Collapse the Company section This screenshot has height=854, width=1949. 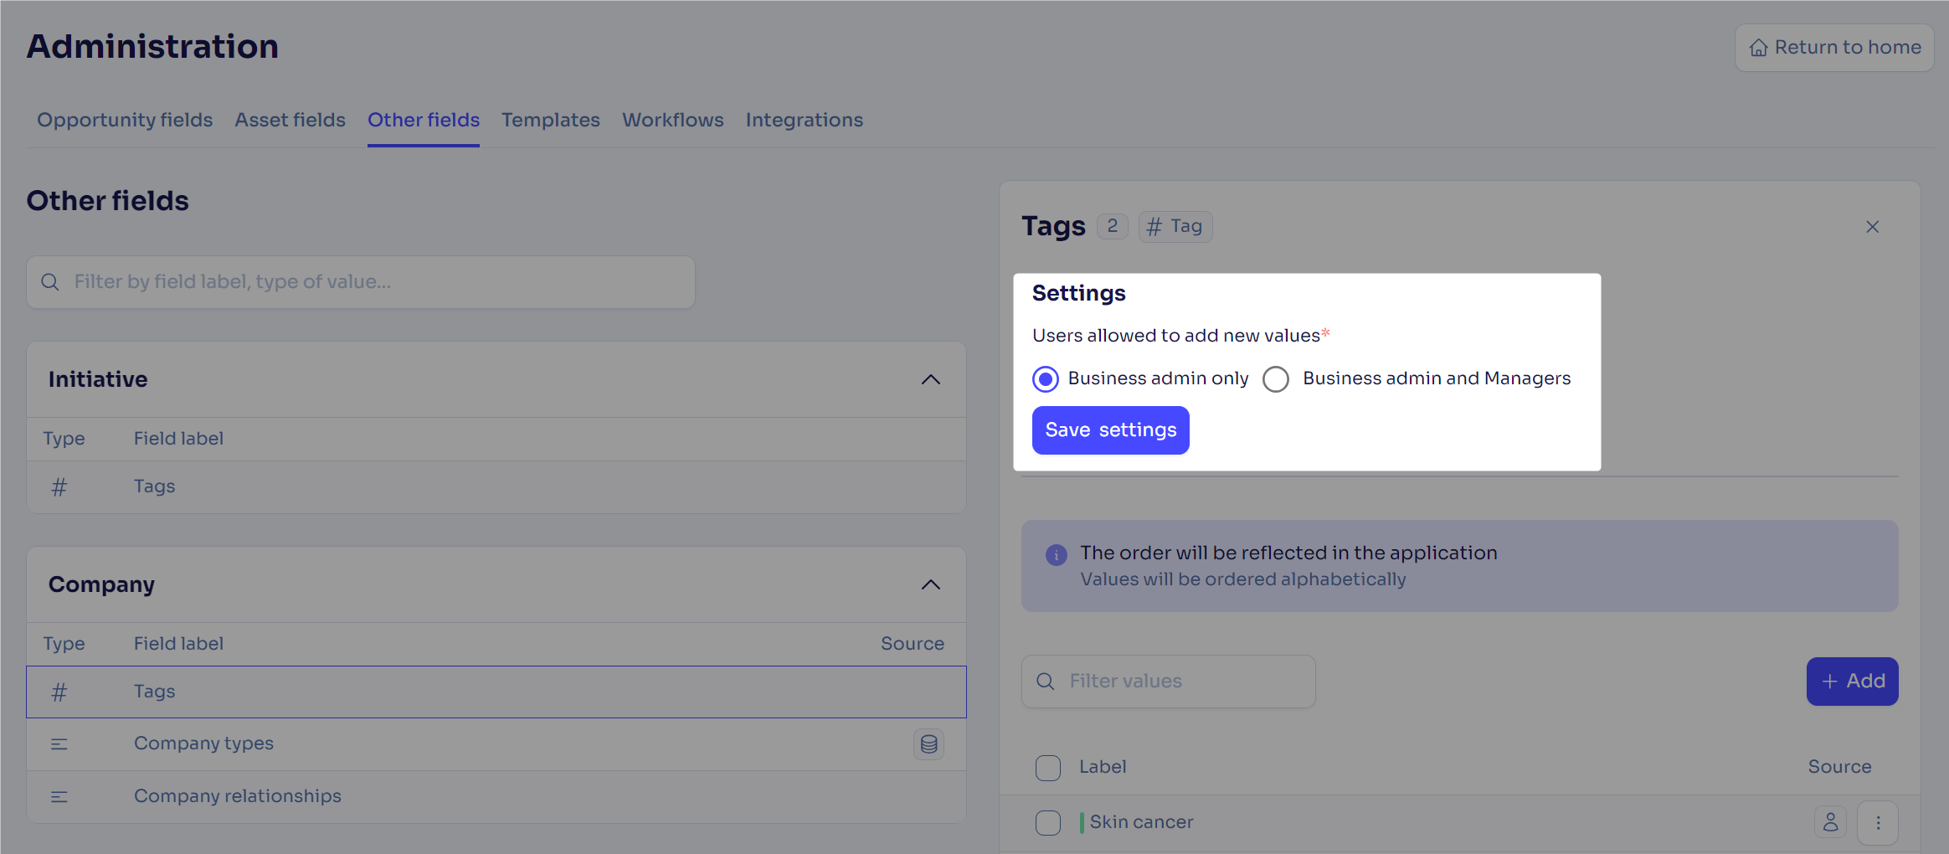pyautogui.click(x=931, y=585)
